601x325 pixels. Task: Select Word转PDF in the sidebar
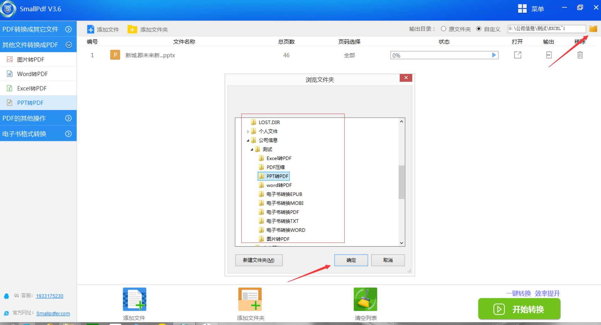tap(32, 74)
